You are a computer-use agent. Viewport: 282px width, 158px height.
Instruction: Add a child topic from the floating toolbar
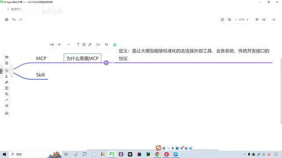52,45
